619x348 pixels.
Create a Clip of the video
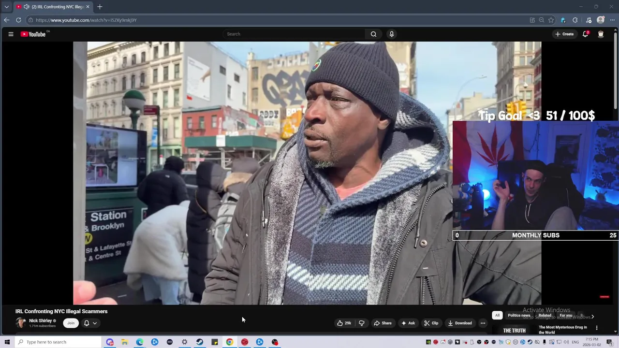pyautogui.click(x=431, y=323)
